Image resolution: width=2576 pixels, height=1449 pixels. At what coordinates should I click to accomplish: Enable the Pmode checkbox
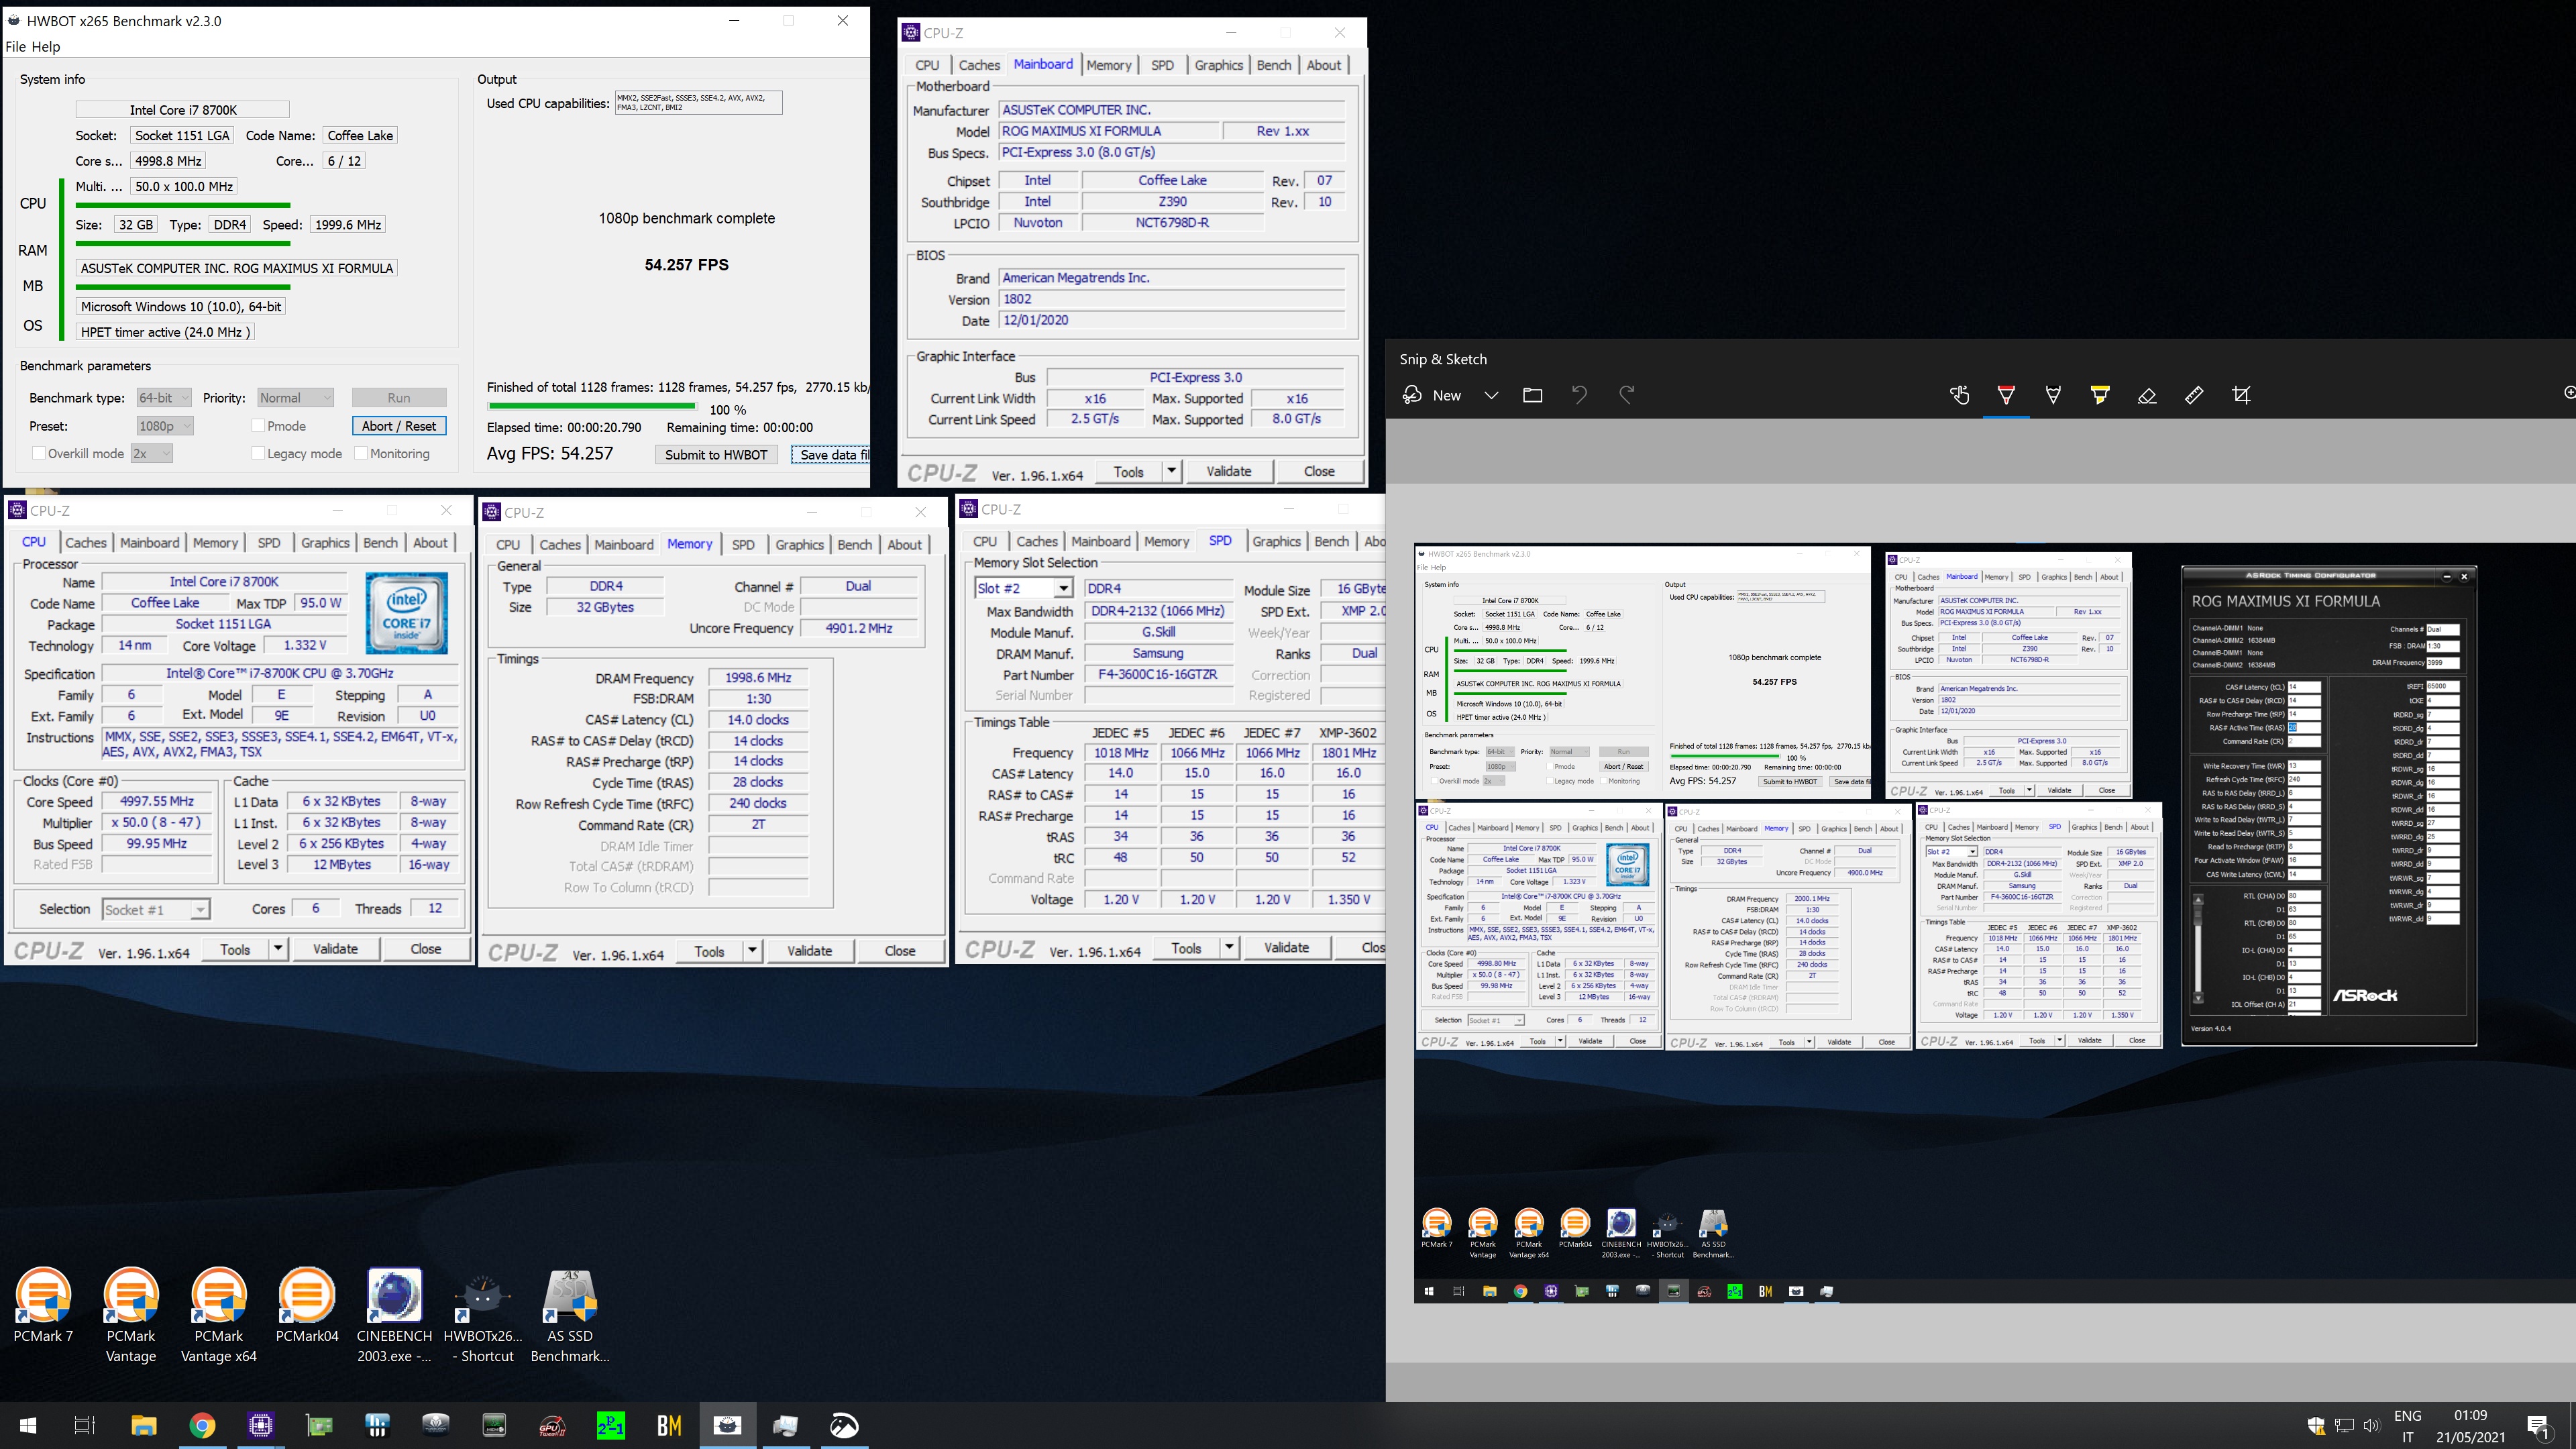click(258, 425)
